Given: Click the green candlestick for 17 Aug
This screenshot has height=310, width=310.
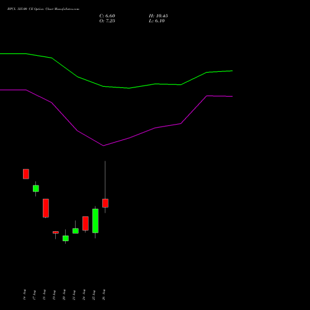Looking at the screenshot, I should (36, 188).
